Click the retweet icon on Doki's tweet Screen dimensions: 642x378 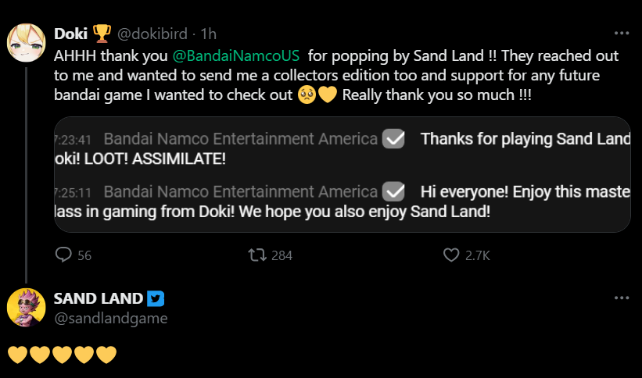256,255
